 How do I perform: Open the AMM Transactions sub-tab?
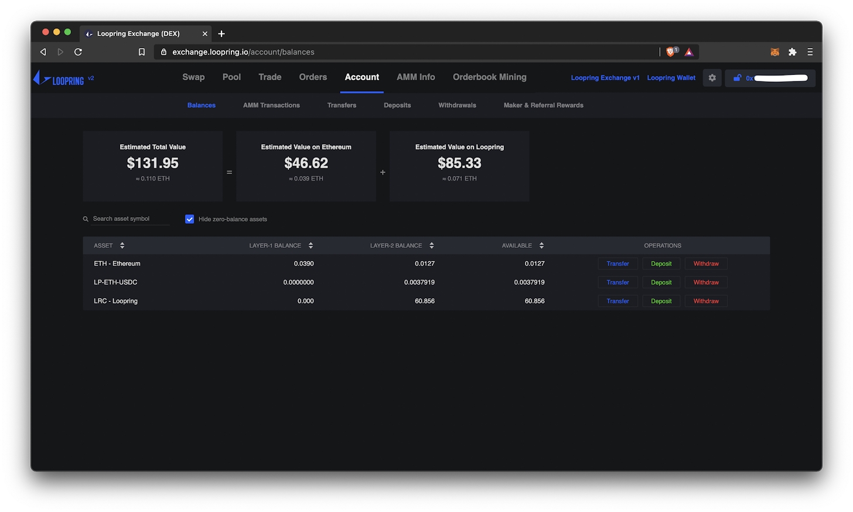point(271,105)
